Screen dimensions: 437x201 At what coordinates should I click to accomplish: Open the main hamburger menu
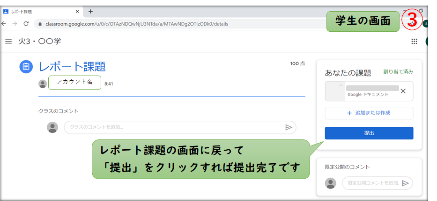pos(8,42)
